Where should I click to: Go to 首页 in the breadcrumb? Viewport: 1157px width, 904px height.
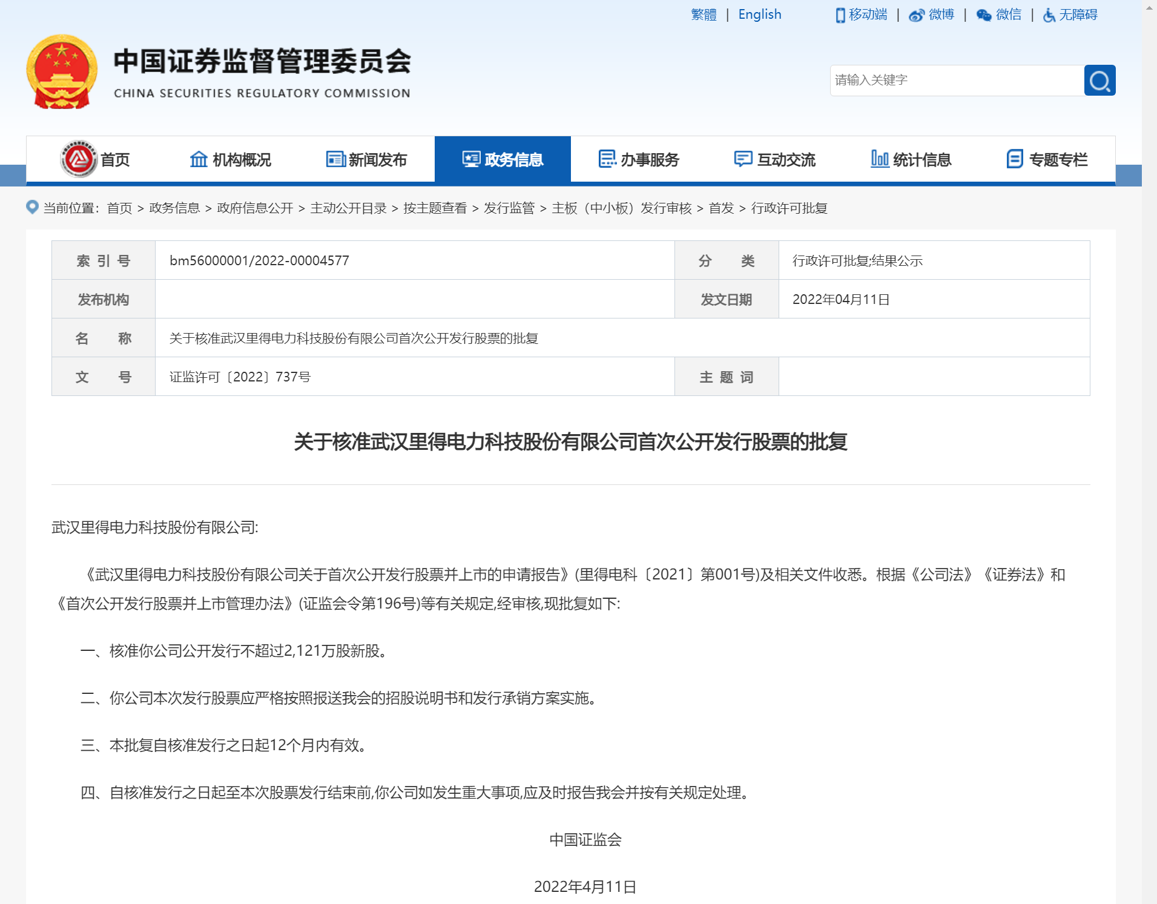click(x=119, y=208)
